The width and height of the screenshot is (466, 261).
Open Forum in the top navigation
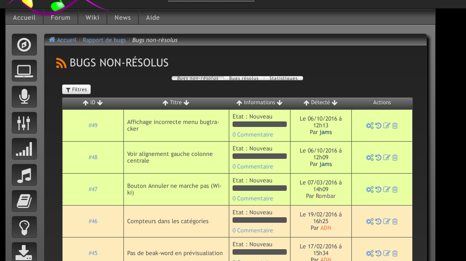pos(60,18)
